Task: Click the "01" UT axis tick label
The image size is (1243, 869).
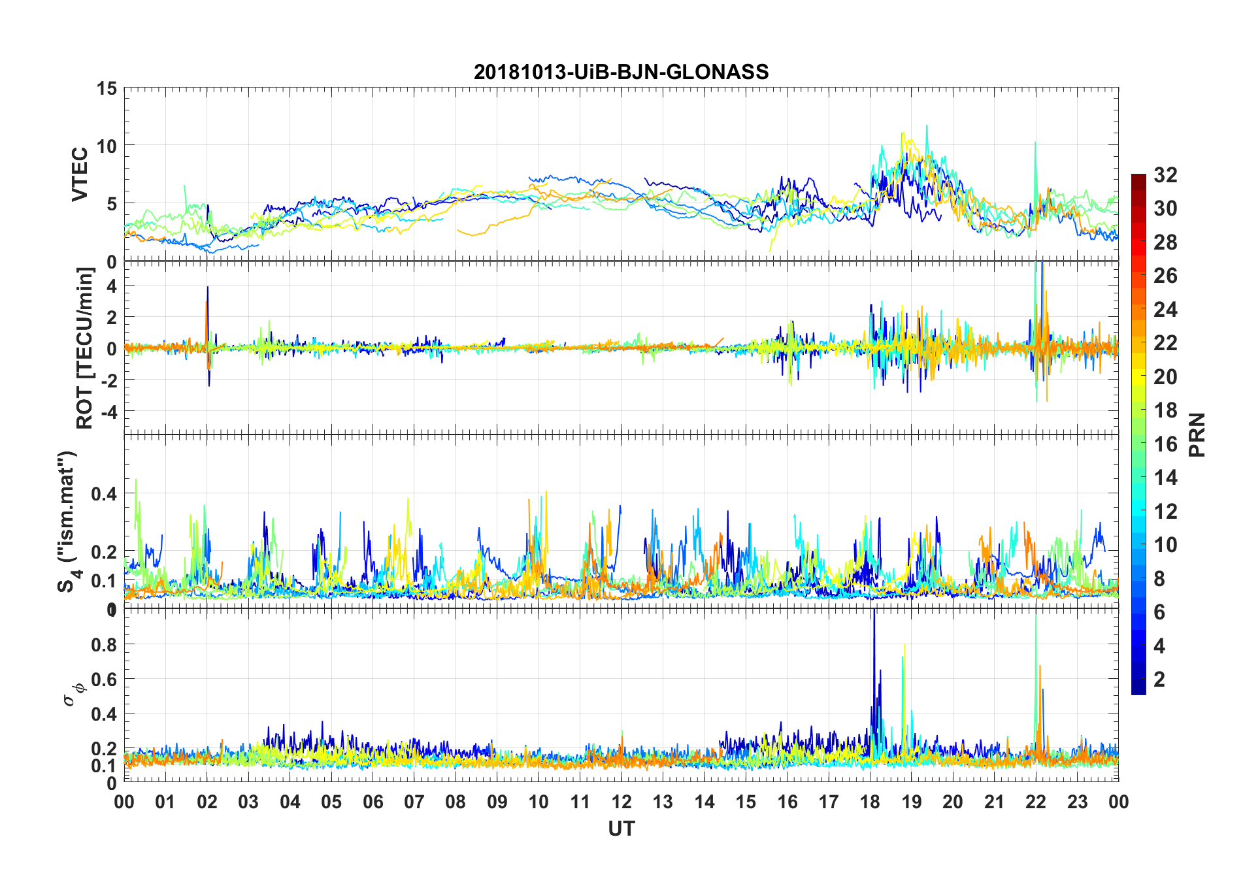Action: click(165, 802)
